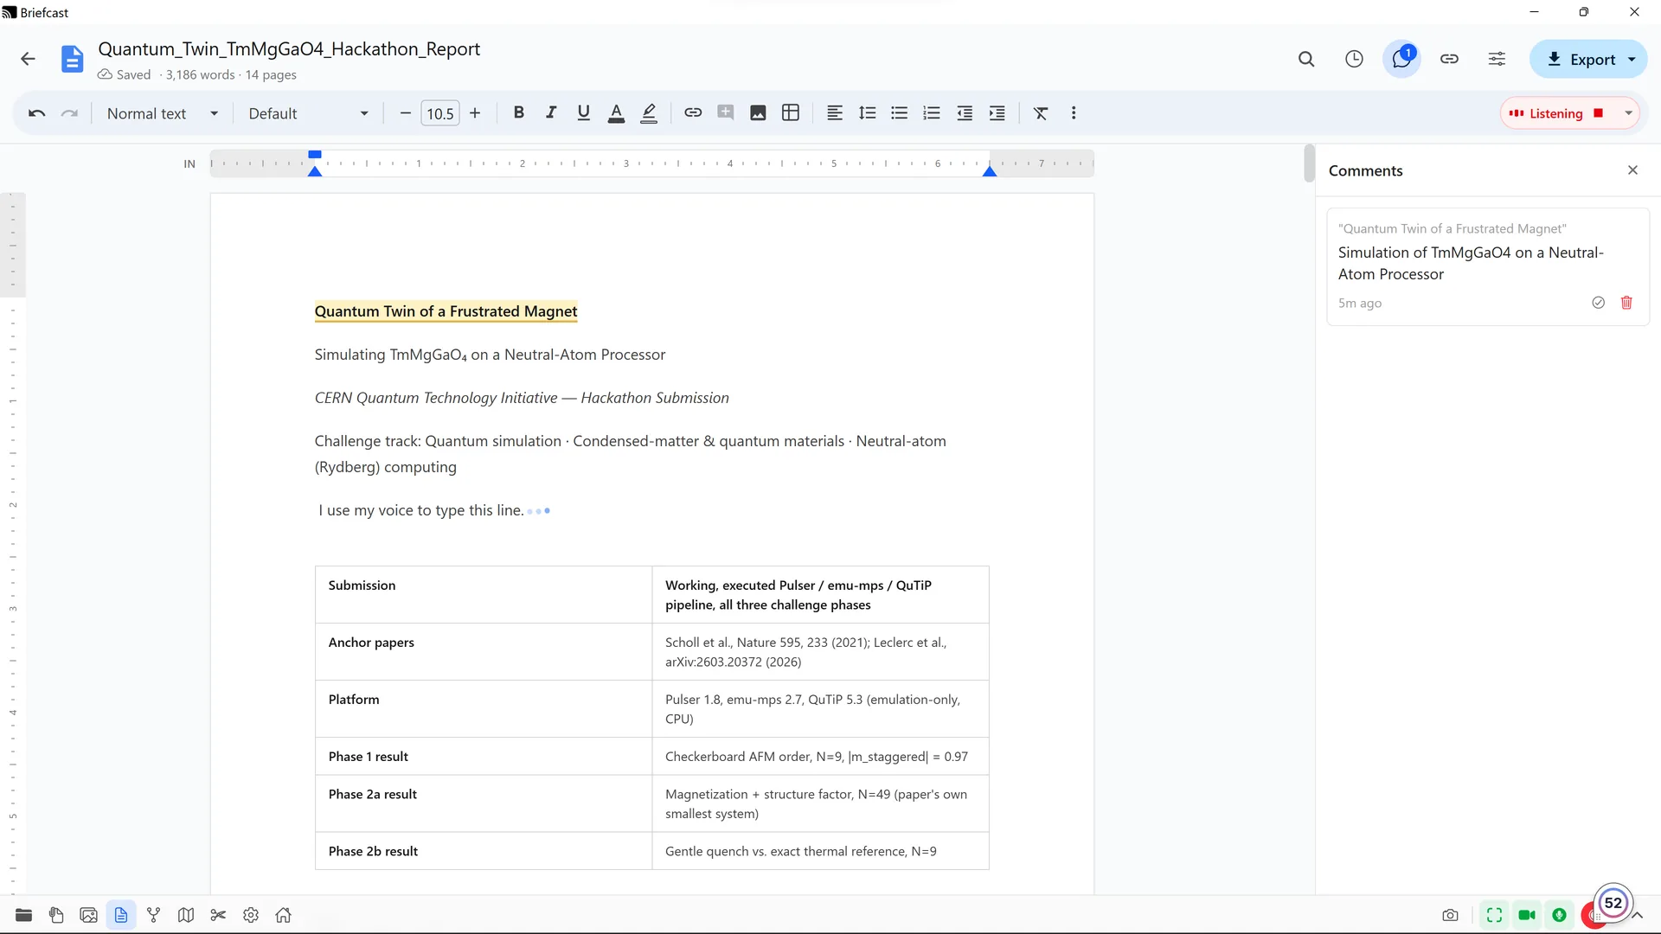Open document search magnifier
This screenshot has width=1661, height=934.
(x=1306, y=59)
